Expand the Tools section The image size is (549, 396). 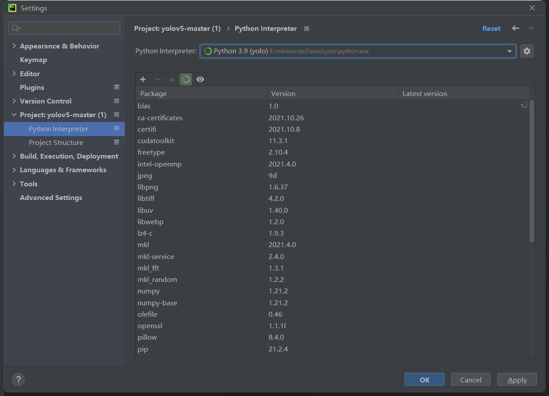point(14,184)
